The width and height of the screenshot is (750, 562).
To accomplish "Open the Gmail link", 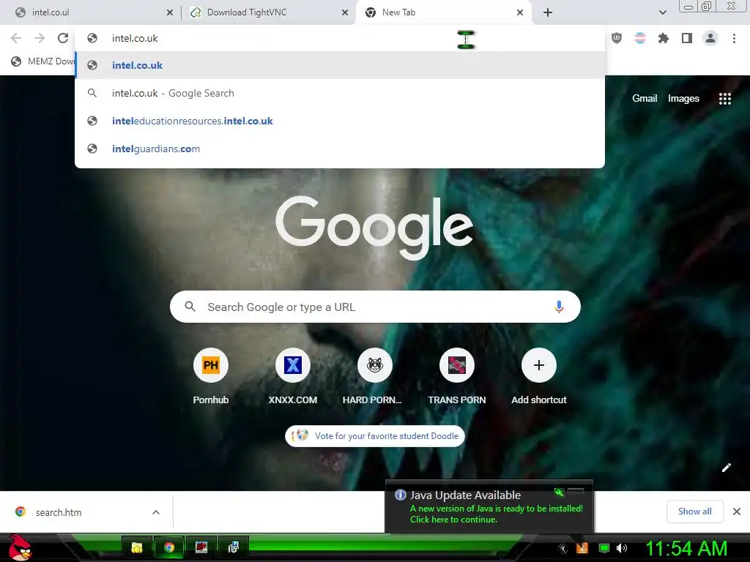I will click(x=645, y=99).
